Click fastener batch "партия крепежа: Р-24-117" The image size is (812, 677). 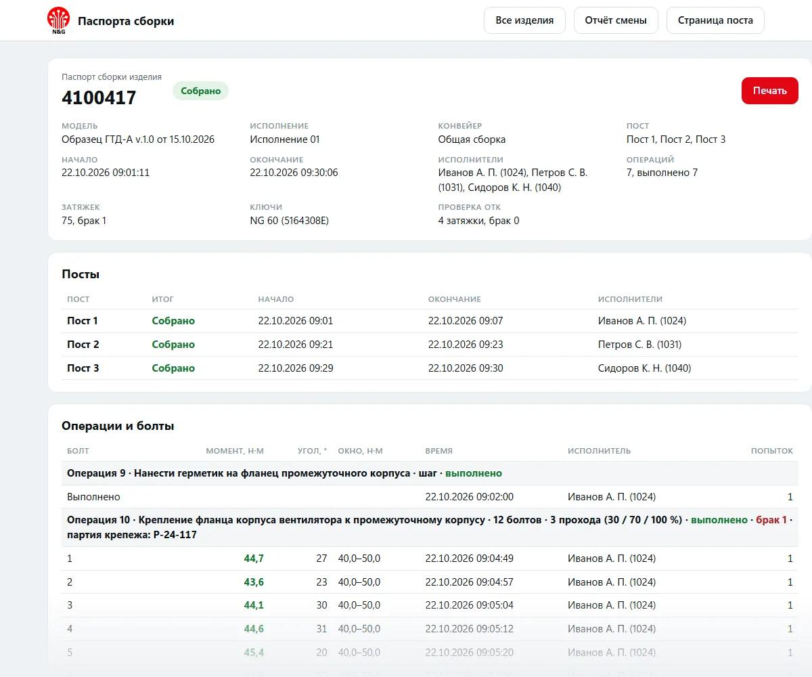(x=132, y=535)
